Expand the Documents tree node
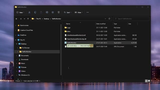 tap(17, 55)
